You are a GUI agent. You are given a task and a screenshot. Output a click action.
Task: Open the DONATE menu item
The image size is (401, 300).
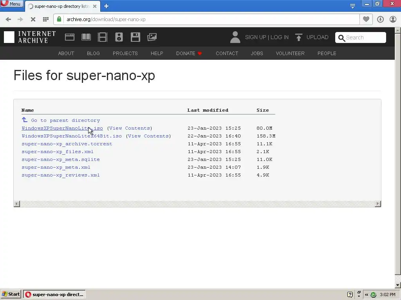click(189, 53)
